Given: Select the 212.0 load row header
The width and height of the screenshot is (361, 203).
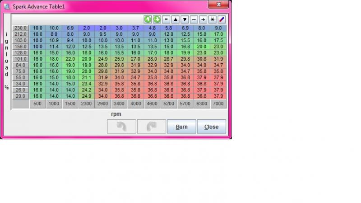Looking at the screenshot, I should [20, 34].
